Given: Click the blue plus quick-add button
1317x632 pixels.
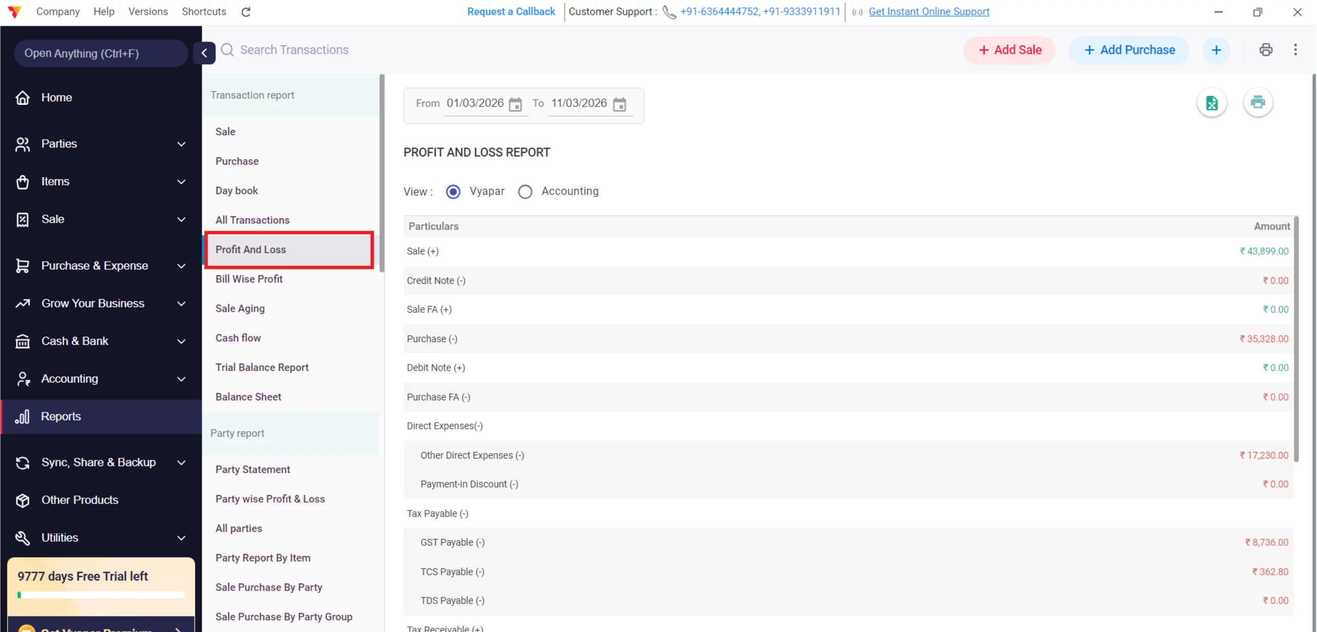Looking at the screenshot, I should click(x=1216, y=50).
